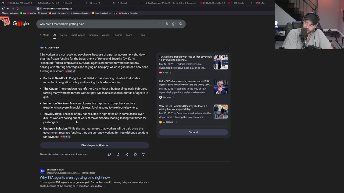
Task: Click Business Insider site name text
Action: click(x=55, y=170)
